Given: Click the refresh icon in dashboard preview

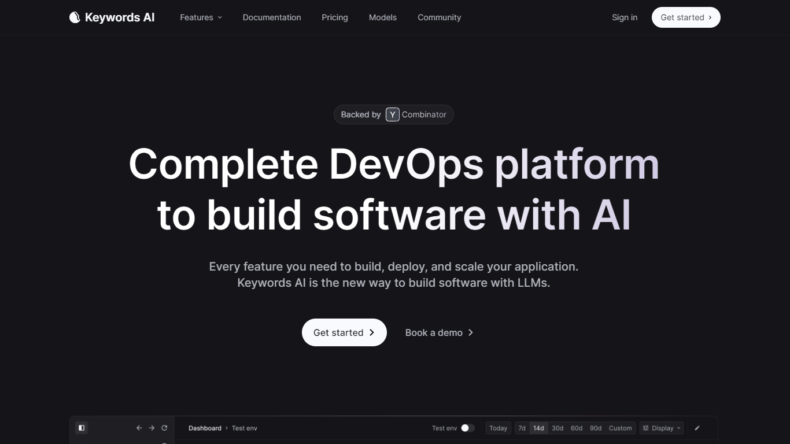Looking at the screenshot, I should point(164,428).
